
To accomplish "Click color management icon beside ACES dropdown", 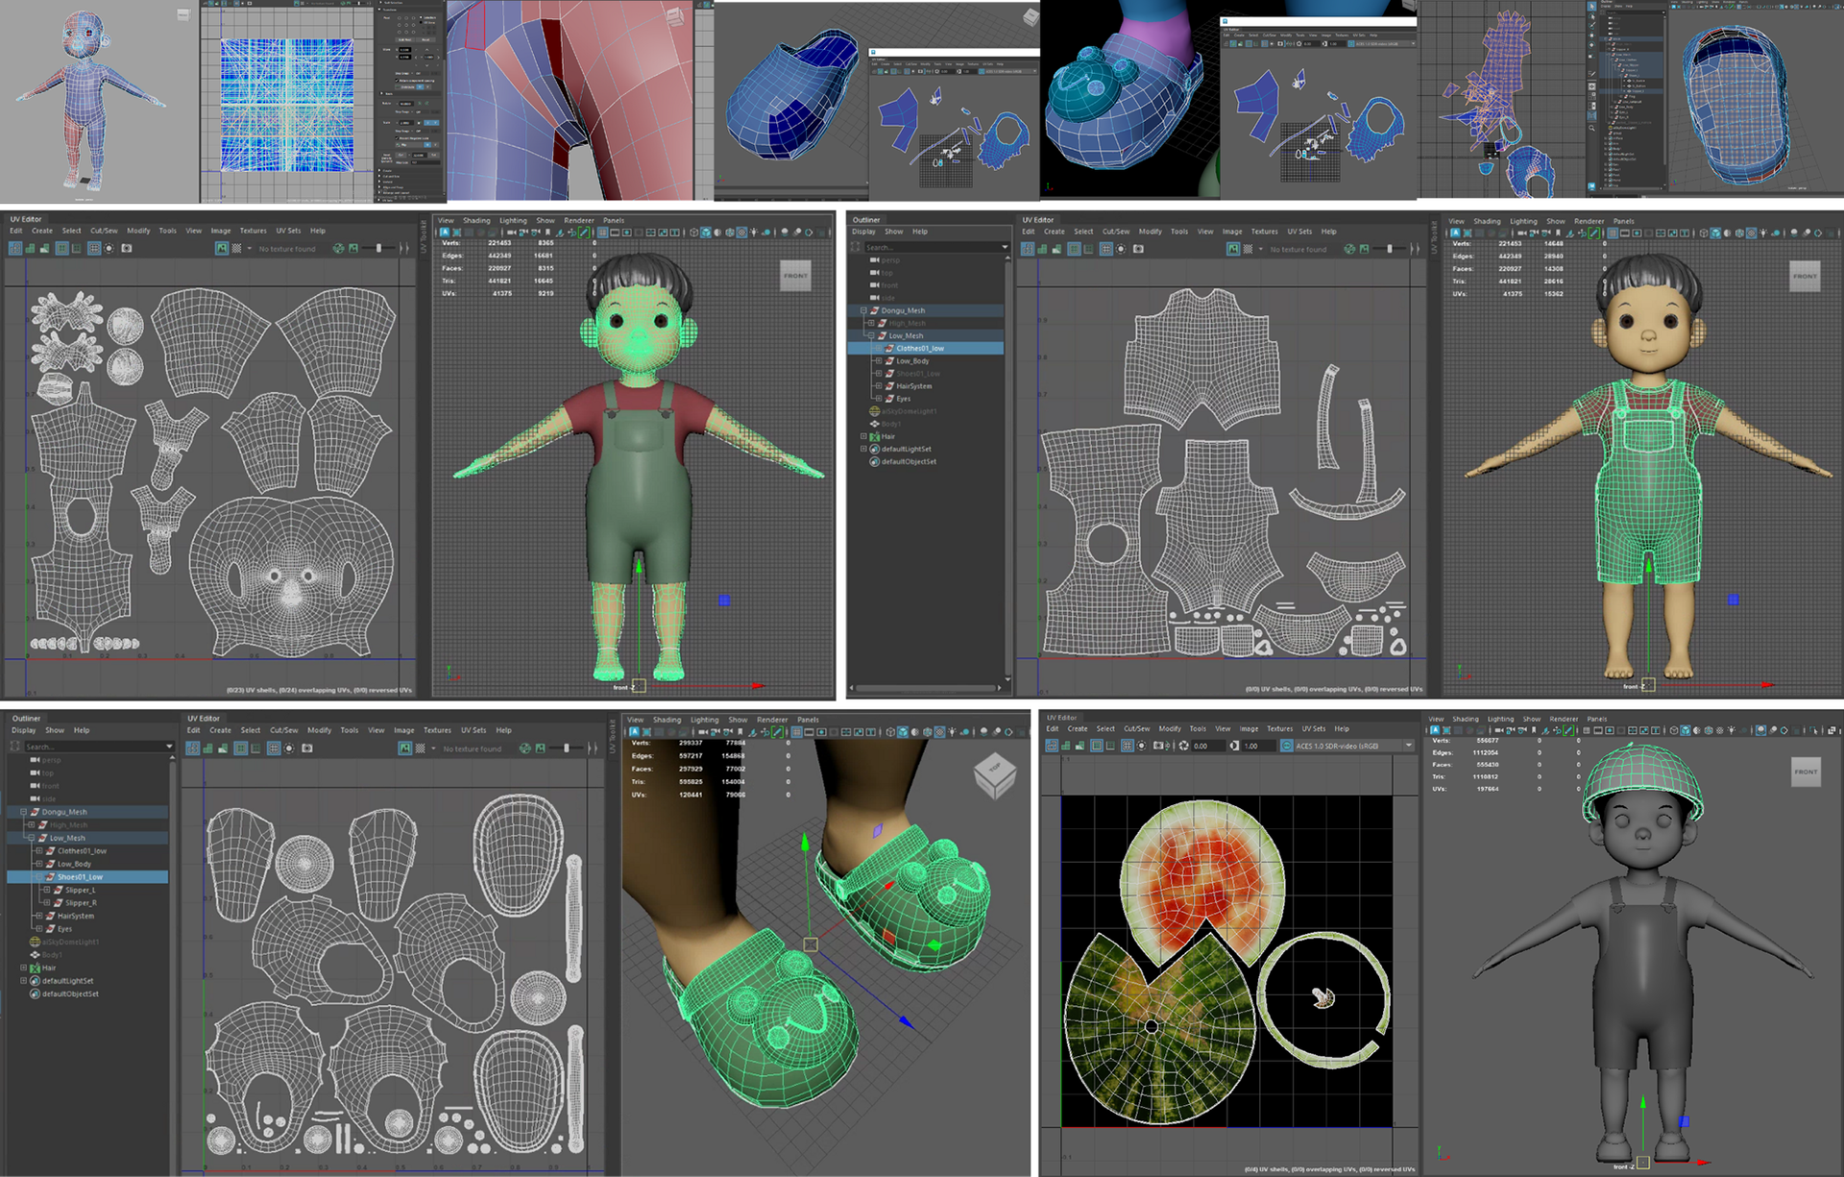I will (x=1287, y=746).
